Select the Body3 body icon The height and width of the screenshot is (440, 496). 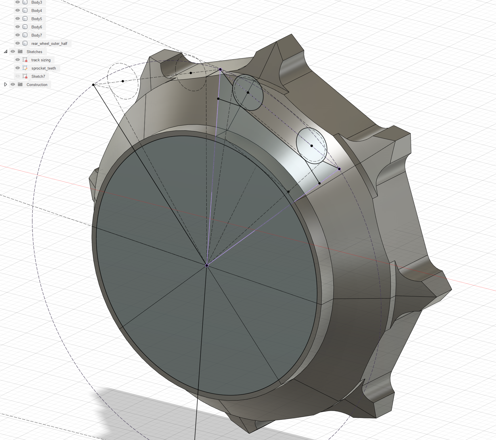(25, 2)
